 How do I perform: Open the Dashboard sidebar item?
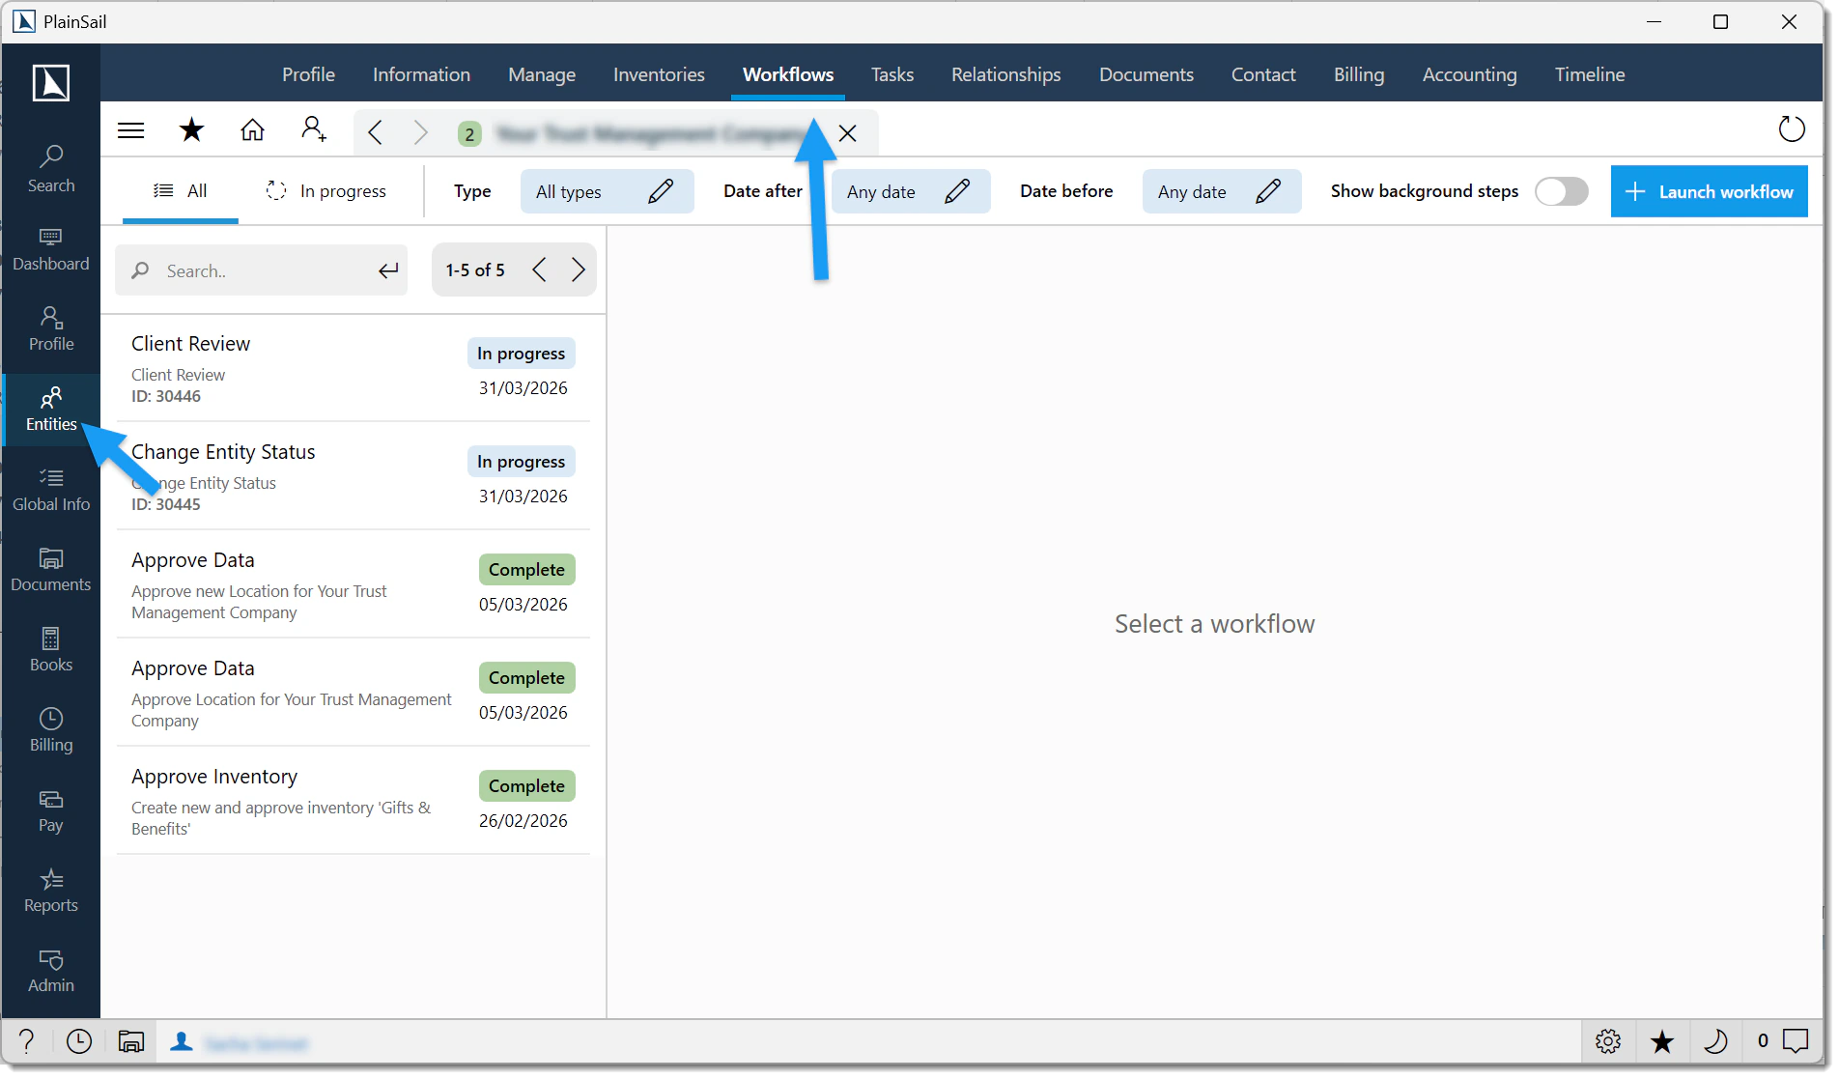tap(50, 249)
